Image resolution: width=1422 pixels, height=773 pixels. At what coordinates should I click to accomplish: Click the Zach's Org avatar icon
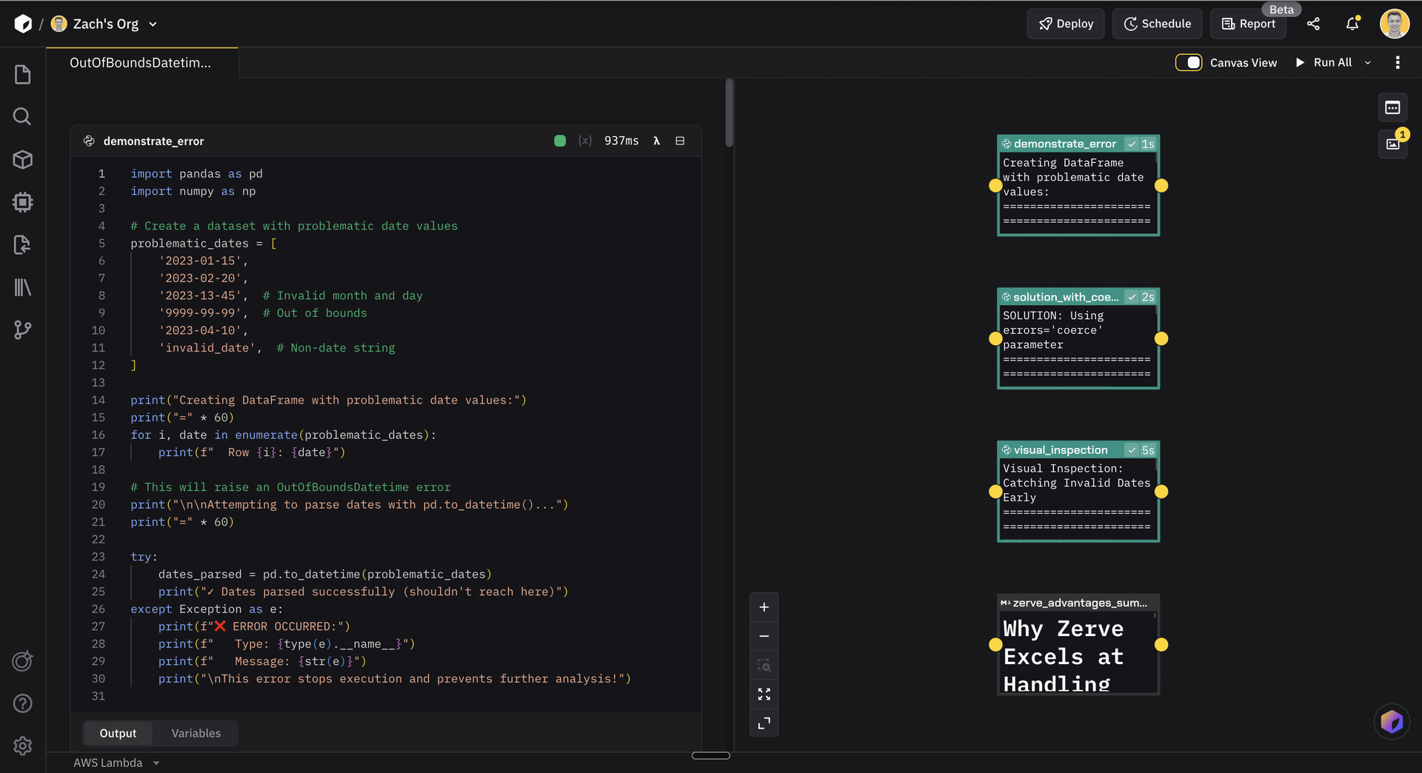pyautogui.click(x=59, y=24)
